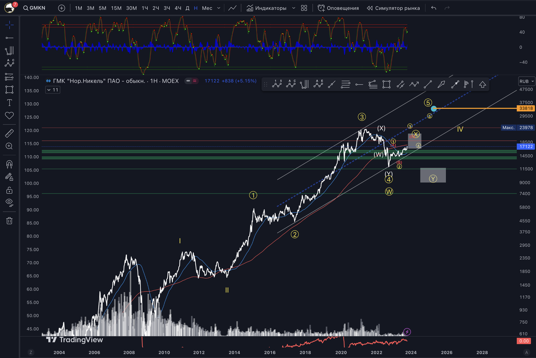
Task: Select rectangle tool in floating toolbar
Action: (386, 83)
